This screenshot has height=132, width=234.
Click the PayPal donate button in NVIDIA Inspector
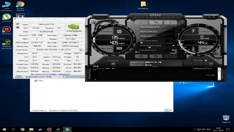19,77
